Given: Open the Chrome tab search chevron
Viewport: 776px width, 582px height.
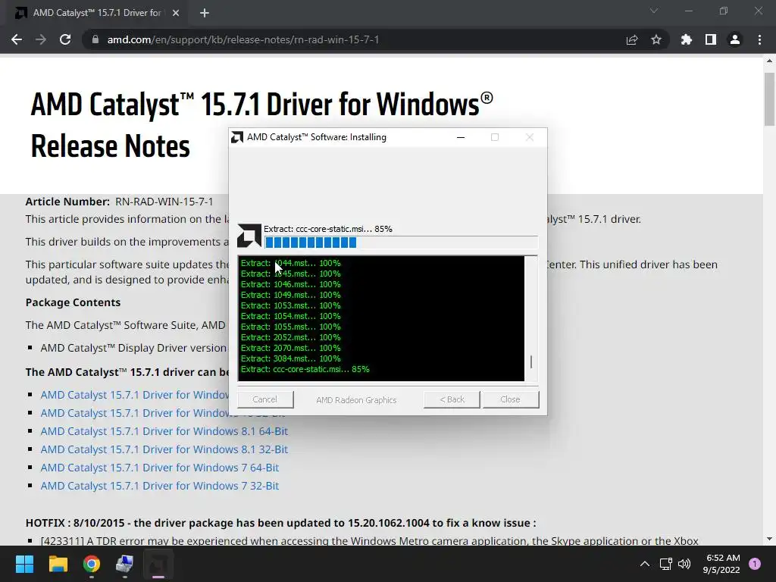Looking at the screenshot, I should [x=654, y=11].
